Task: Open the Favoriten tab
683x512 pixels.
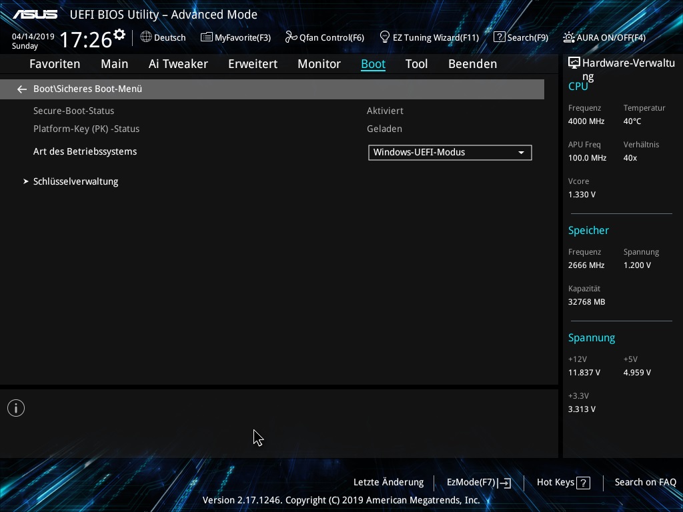Action: point(55,64)
